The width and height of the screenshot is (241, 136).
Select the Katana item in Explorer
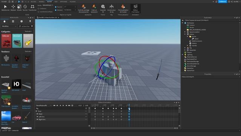(194, 43)
